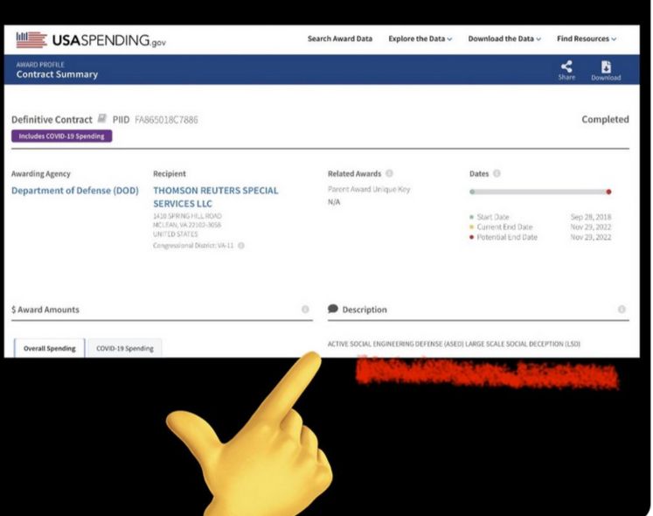Expand the Find Resources menu
653x516 pixels.
click(587, 38)
